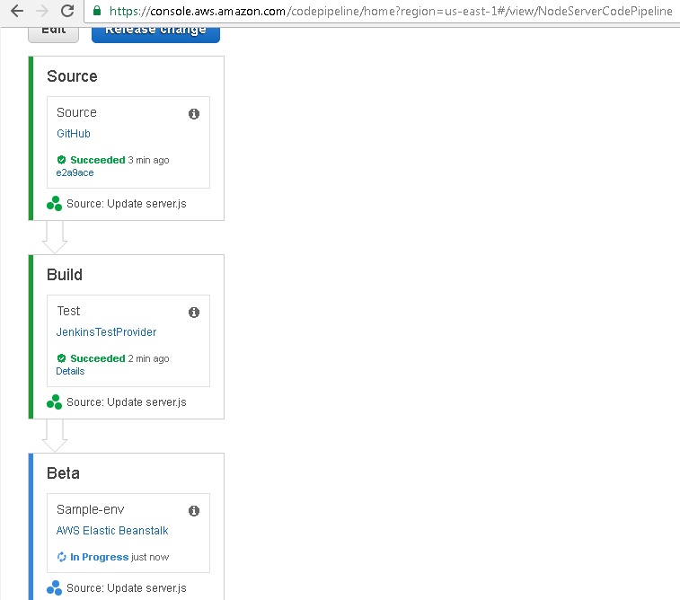The image size is (680, 600).
Task: Open info icon for Sample-env action
Action: click(x=194, y=511)
